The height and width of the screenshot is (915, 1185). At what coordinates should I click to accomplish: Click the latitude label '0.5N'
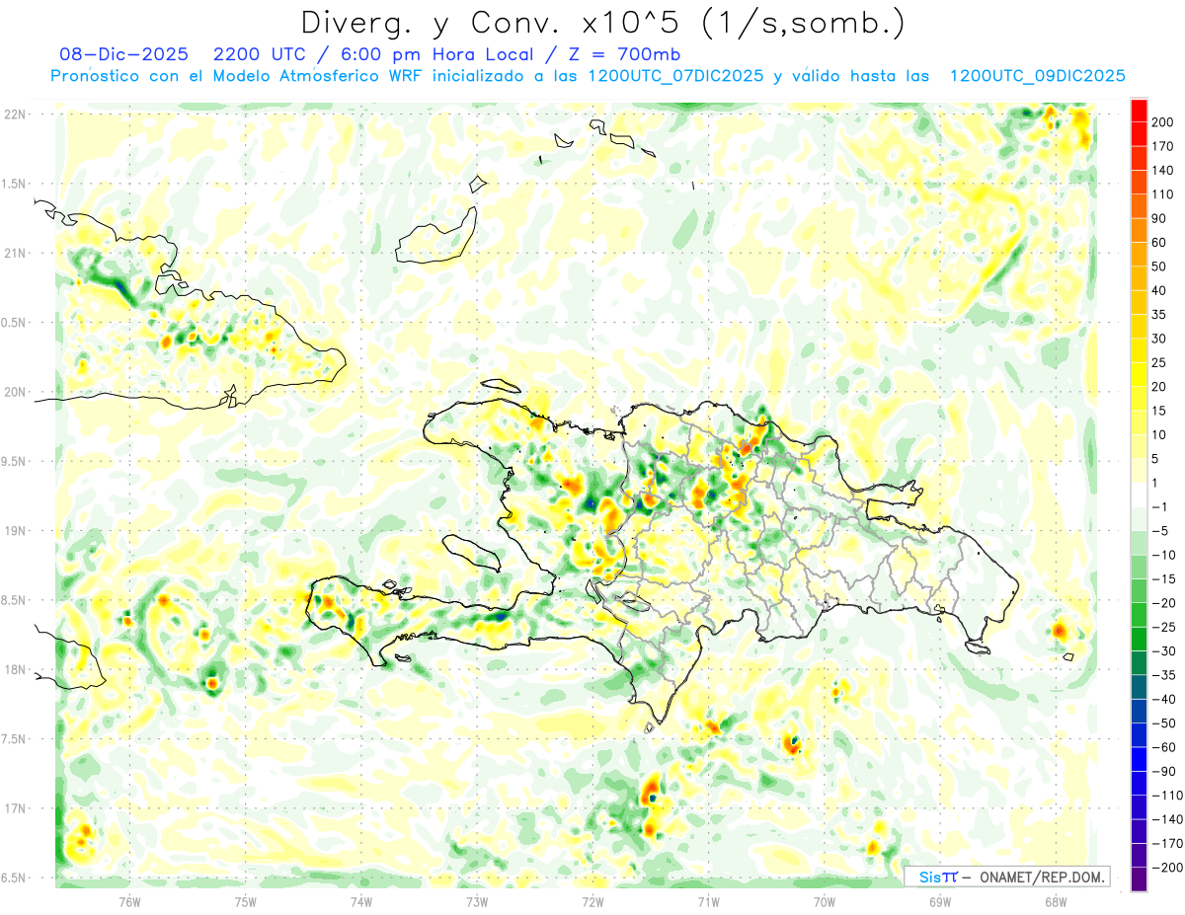coord(15,323)
